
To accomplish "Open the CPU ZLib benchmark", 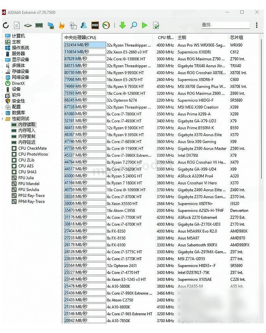I will (x=26, y=160).
